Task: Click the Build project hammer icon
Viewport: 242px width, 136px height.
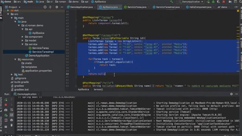Action: tap(171, 2)
